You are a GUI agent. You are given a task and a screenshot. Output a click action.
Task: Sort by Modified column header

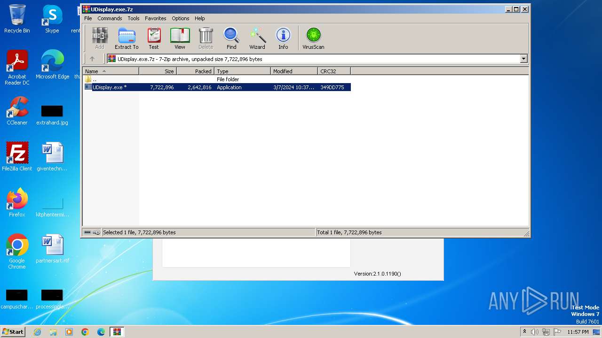point(294,71)
